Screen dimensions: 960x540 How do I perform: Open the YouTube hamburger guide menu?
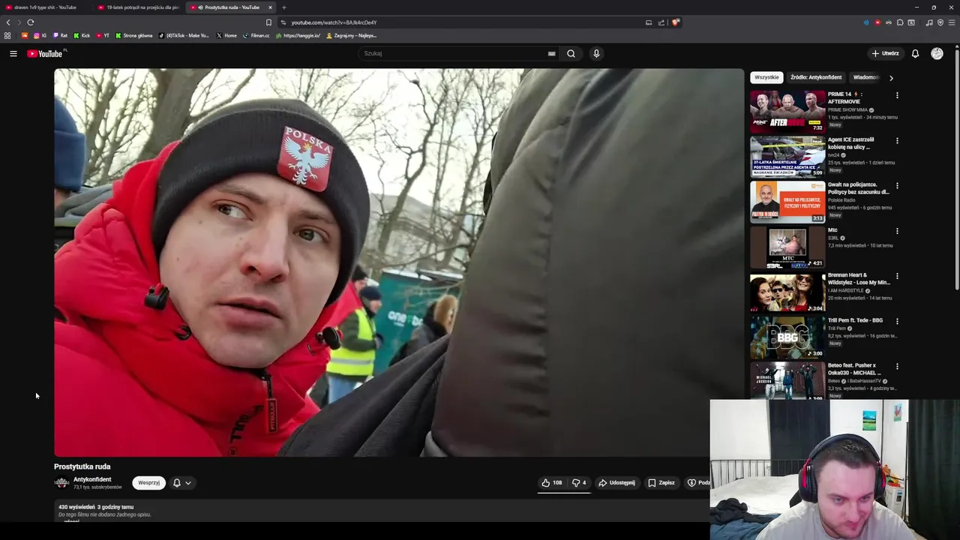[13, 53]
